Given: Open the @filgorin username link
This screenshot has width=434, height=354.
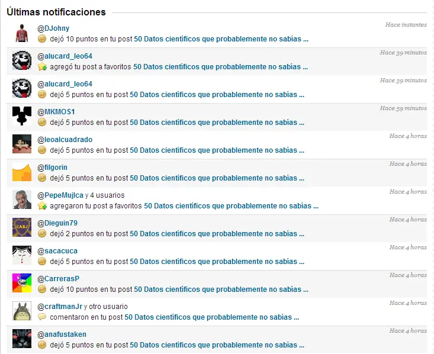Looking at the screenshot, I should [52, 168].
